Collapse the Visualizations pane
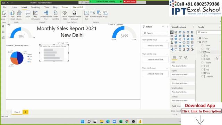Screen dimensions: 222x125 [x=194, y=27]
